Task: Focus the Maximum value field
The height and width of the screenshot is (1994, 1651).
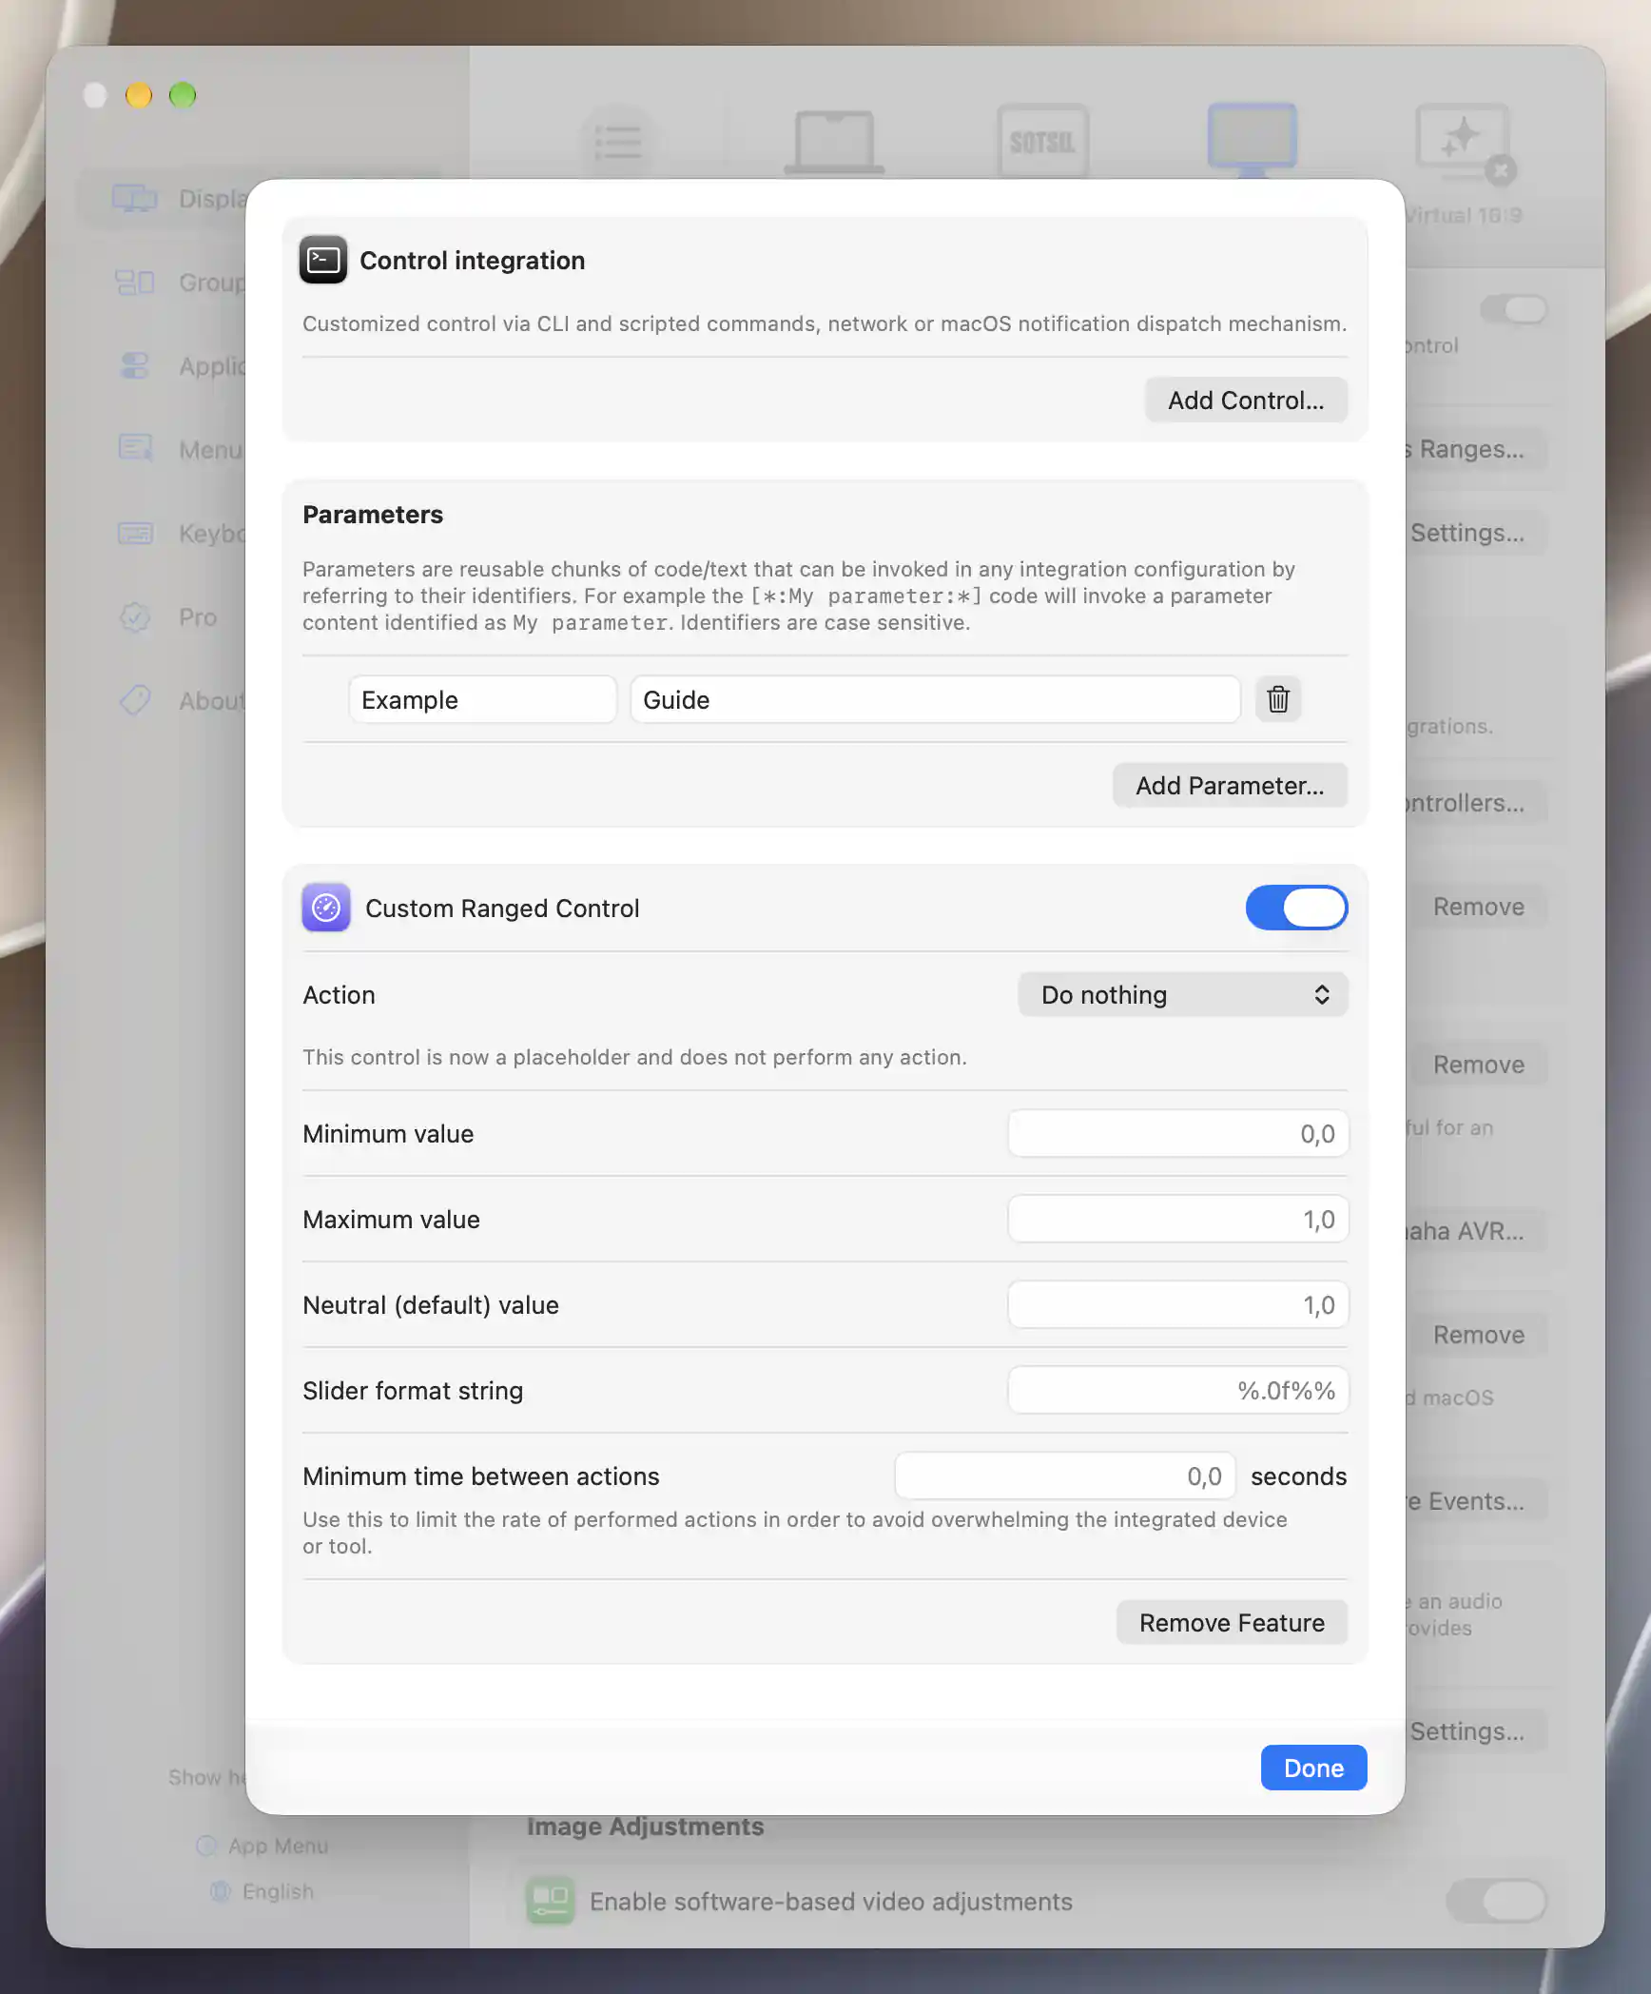Action: [1178, 1219]
